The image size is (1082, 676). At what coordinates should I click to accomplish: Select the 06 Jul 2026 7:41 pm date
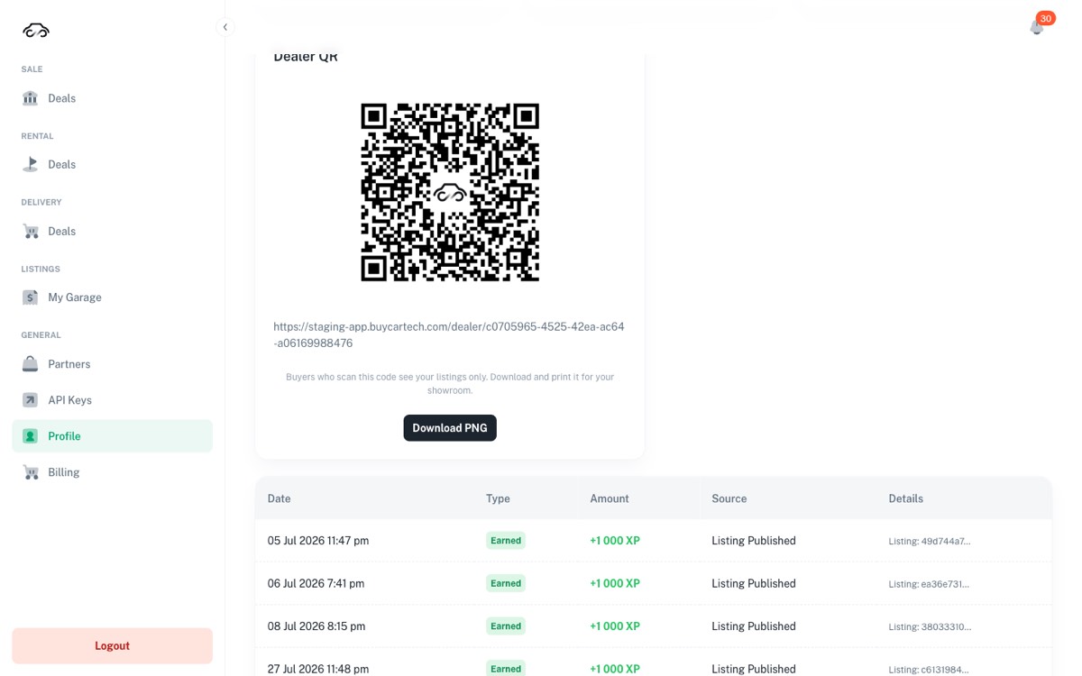pyautogui.click(x=316, y=584)
